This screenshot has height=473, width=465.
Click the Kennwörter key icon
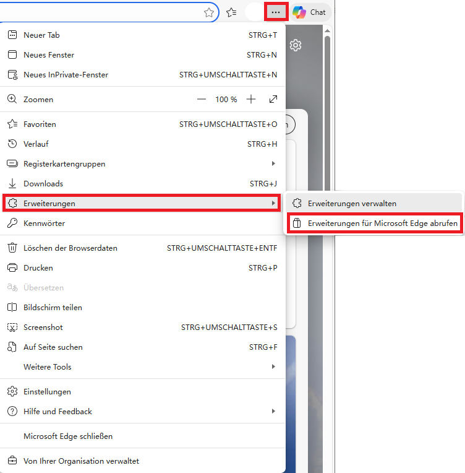click(x=12, y=223)
